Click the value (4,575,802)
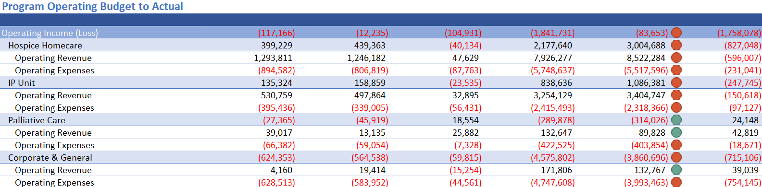The image size is (762, 187). (552, 158)
